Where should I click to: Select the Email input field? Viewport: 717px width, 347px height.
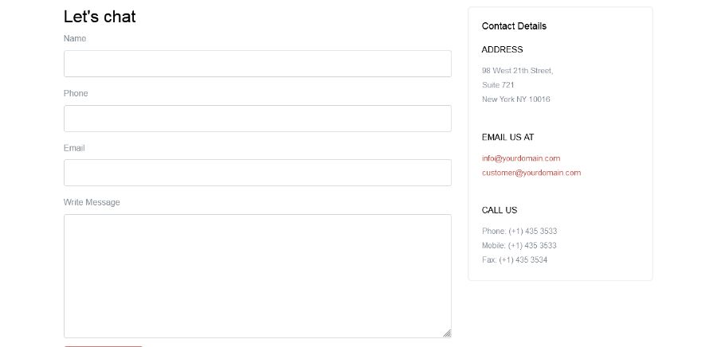[257, 173]
